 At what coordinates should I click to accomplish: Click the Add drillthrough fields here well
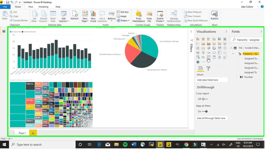pos(212,118)
